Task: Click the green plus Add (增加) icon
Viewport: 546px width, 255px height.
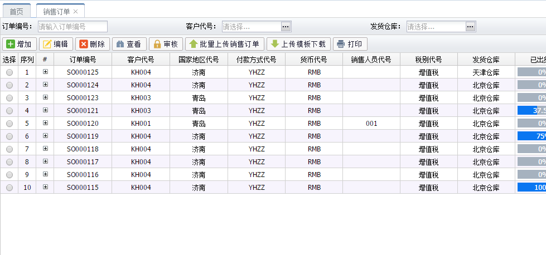Action: 11,45
